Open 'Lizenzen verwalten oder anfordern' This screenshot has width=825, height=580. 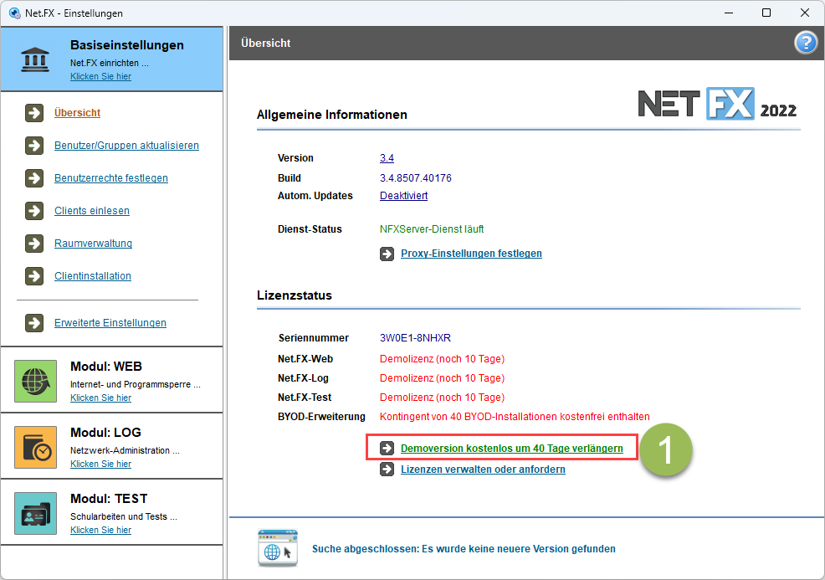[483, 470]
